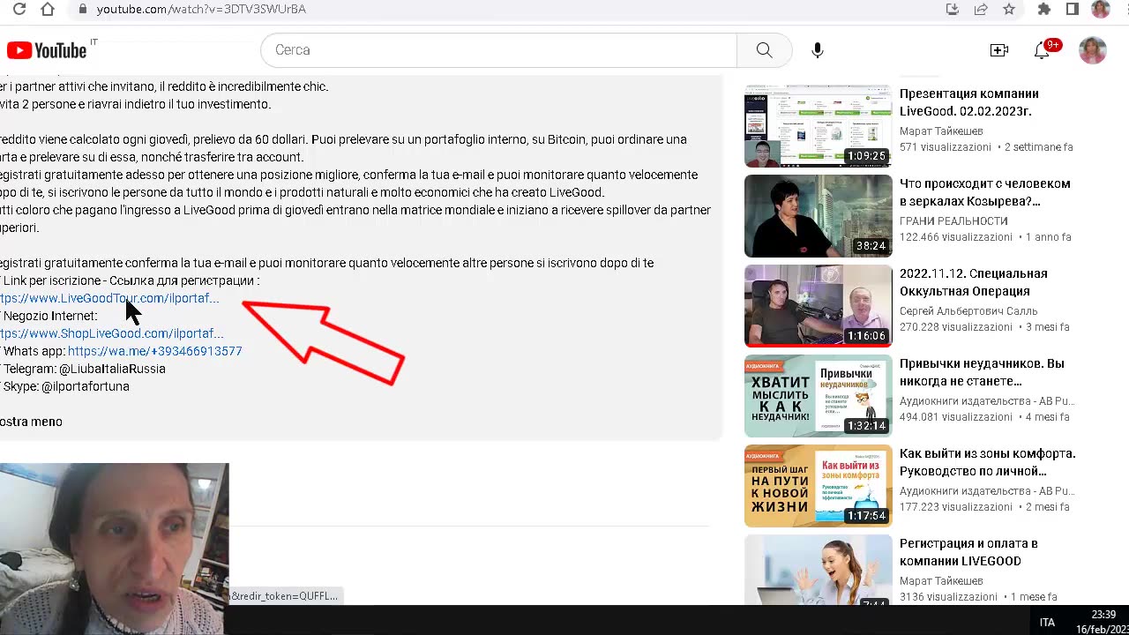
Task: Click the Chrome profile avatar in toolbar
Action: pyautogui.click(x=1100, y=9)
